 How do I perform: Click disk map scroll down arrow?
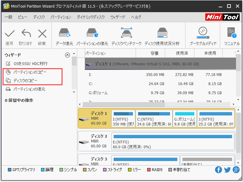238,163
